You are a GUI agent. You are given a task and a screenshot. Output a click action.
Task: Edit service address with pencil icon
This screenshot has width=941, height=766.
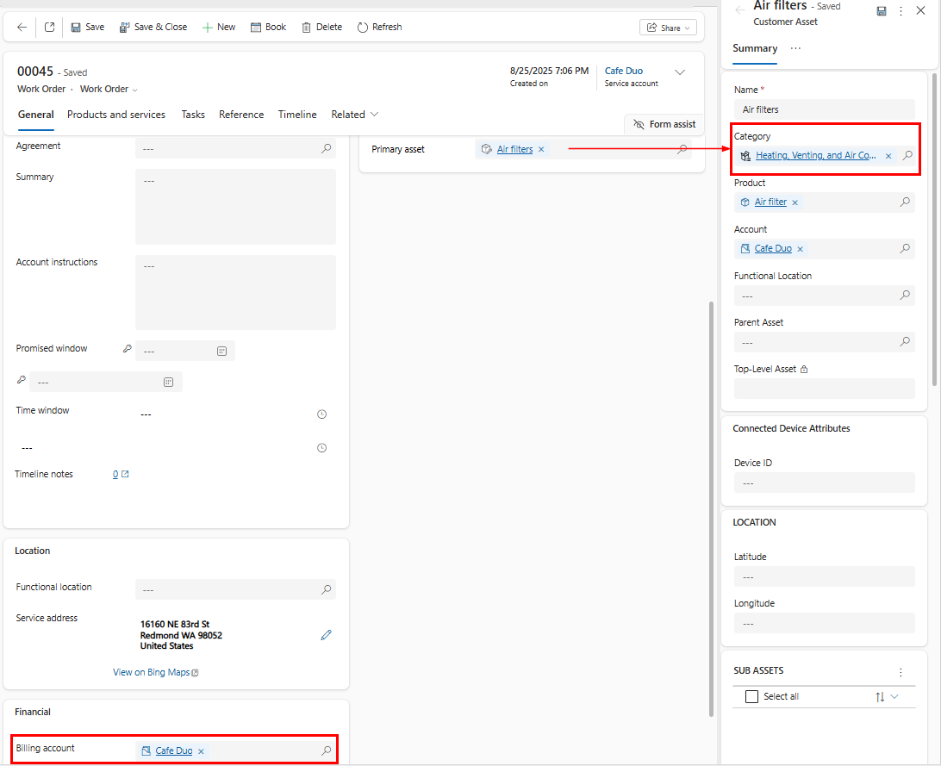(x=326, y=635)
